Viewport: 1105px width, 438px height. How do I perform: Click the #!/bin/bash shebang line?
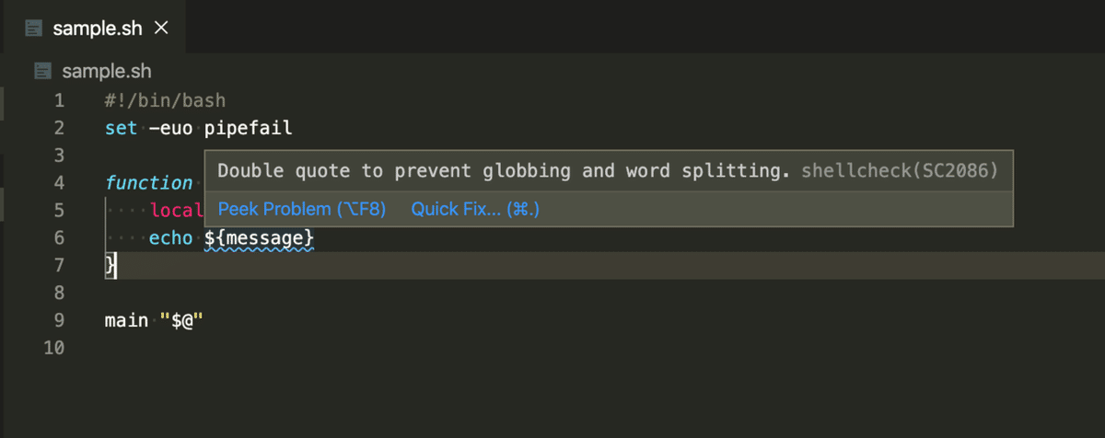click(x=165, y=99)
